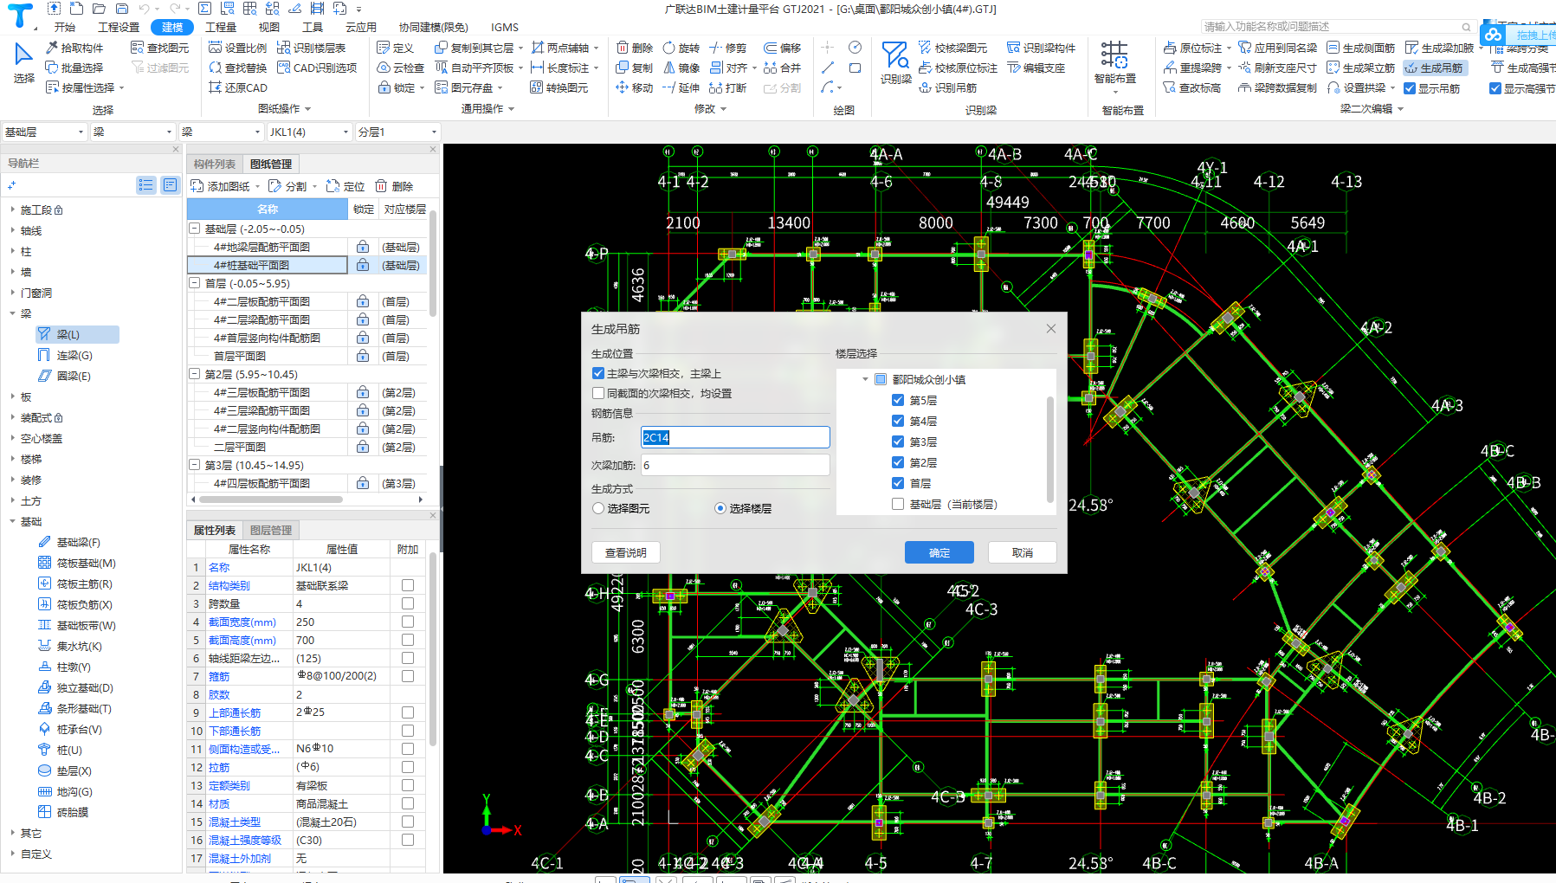
Task: Click the large 识别梁 recognize beam icon
Action: (x=895, y=63)
